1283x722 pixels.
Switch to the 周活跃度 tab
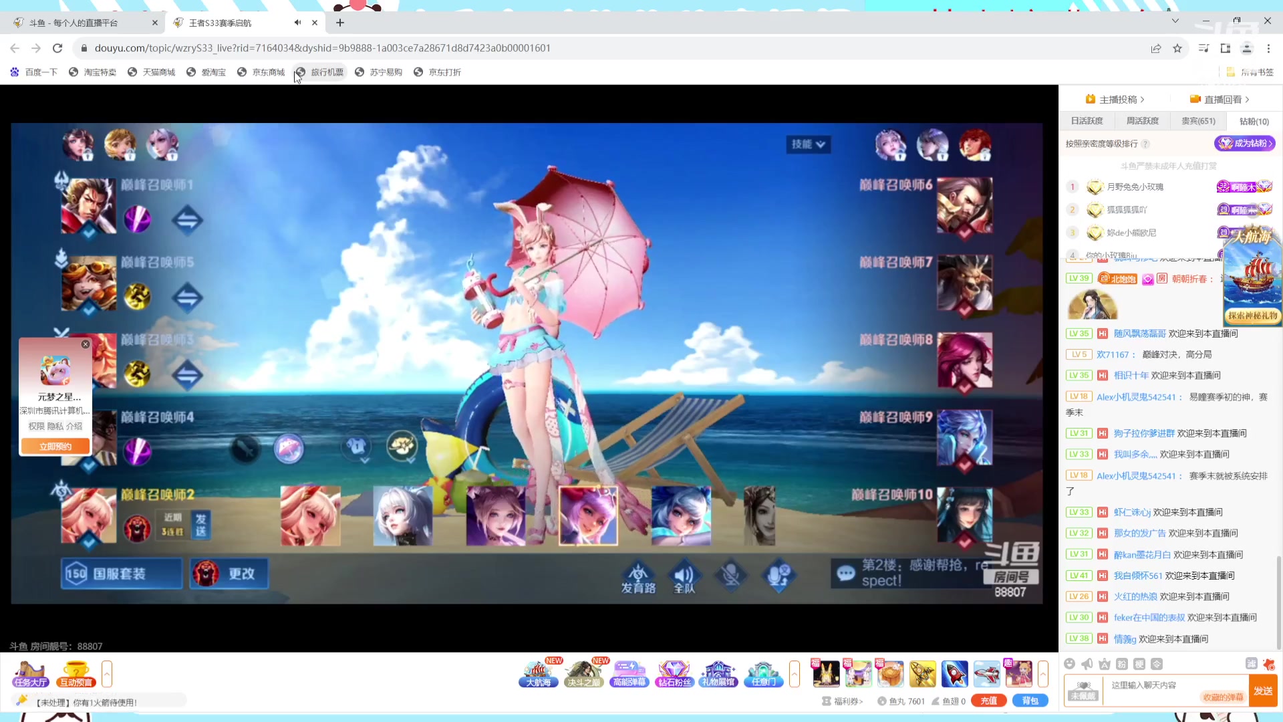(x=1142, y=121)
